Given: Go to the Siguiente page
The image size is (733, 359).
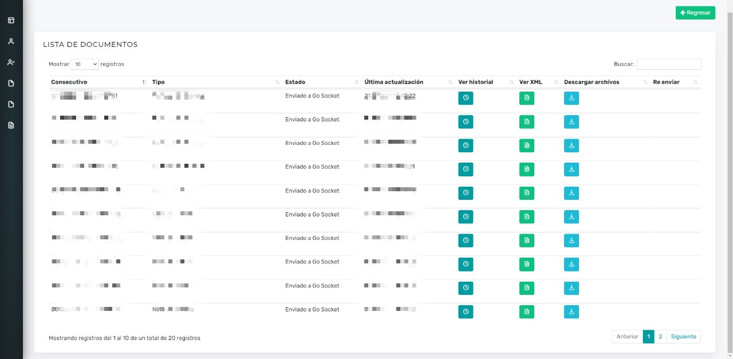Looking at the screenshot, I should 684,337.
